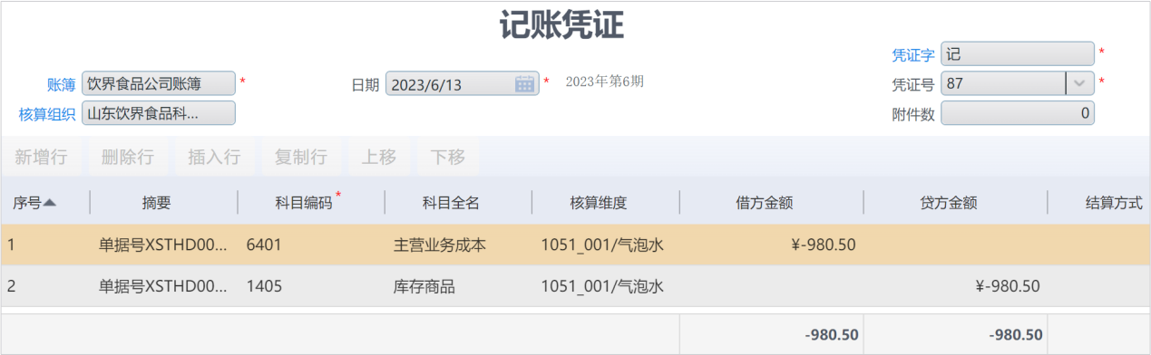Viewport: 1151px width, 355px height.
Task: Click the 复制行 button
Action: tap(301, 157)
